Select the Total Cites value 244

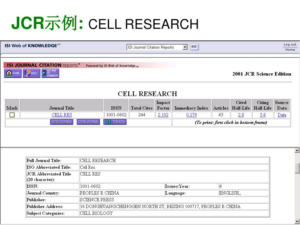click(x=142, y=115)
